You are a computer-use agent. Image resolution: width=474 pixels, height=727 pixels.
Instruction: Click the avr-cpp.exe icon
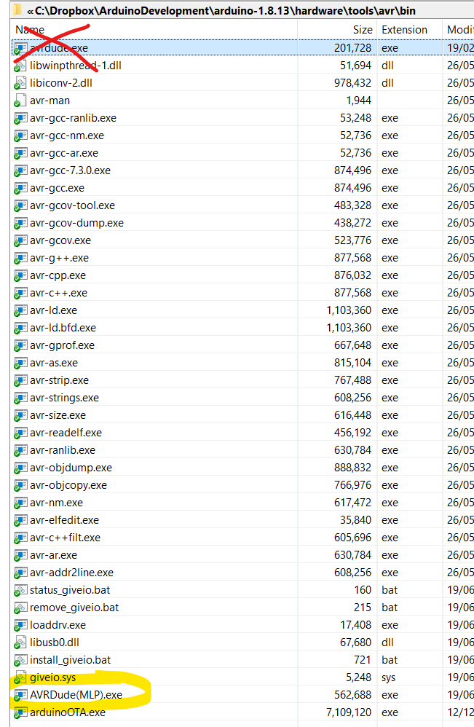click(20, 276)
